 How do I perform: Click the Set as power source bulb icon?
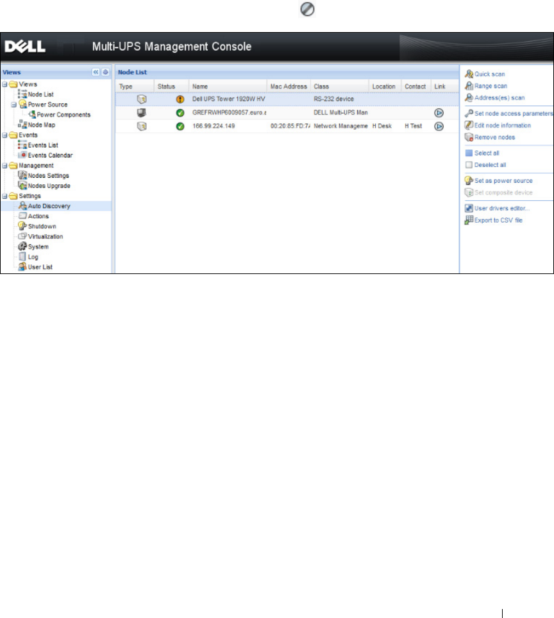point(469,180)
